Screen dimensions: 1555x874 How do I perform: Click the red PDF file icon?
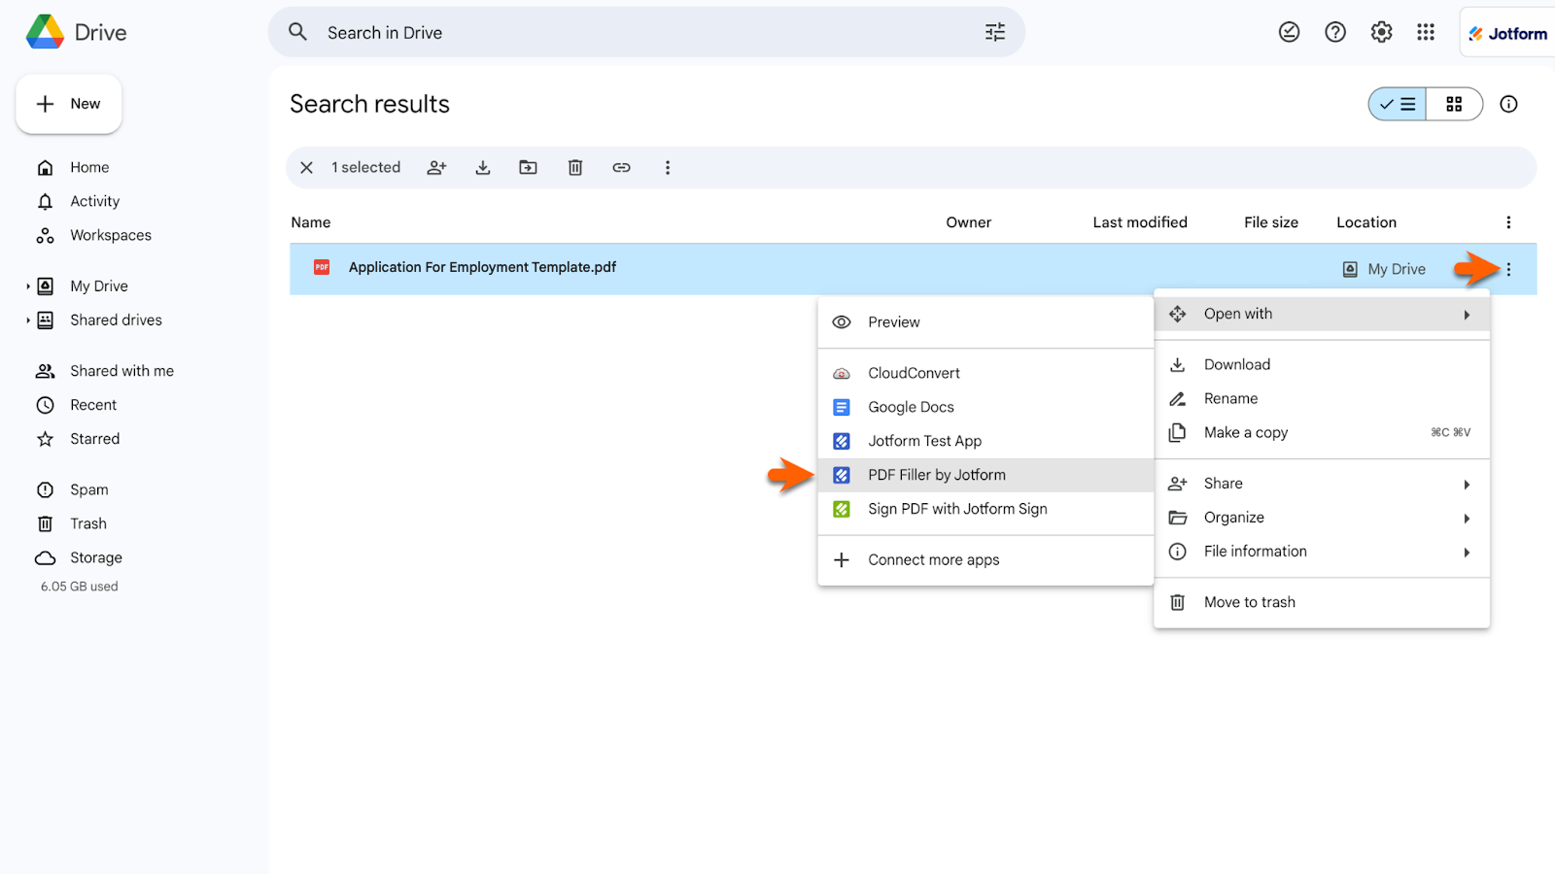(322, 267)
